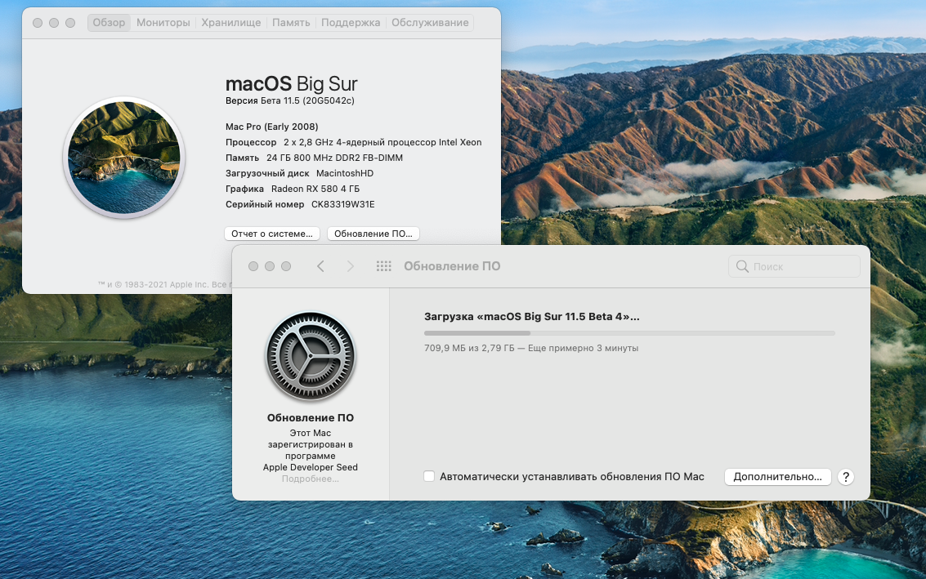The image size is (926, 579).
Task: Click the 1983-2021 Apple Inc. copyright text
Action: coord(167,284)
